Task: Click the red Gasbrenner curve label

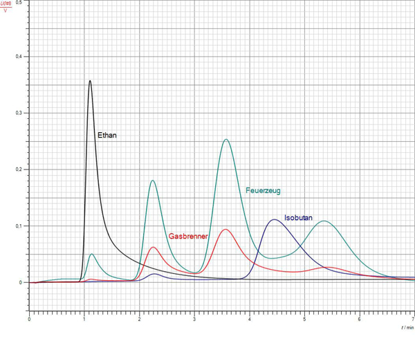Action: pyautogui.click(x=188, y=236)
